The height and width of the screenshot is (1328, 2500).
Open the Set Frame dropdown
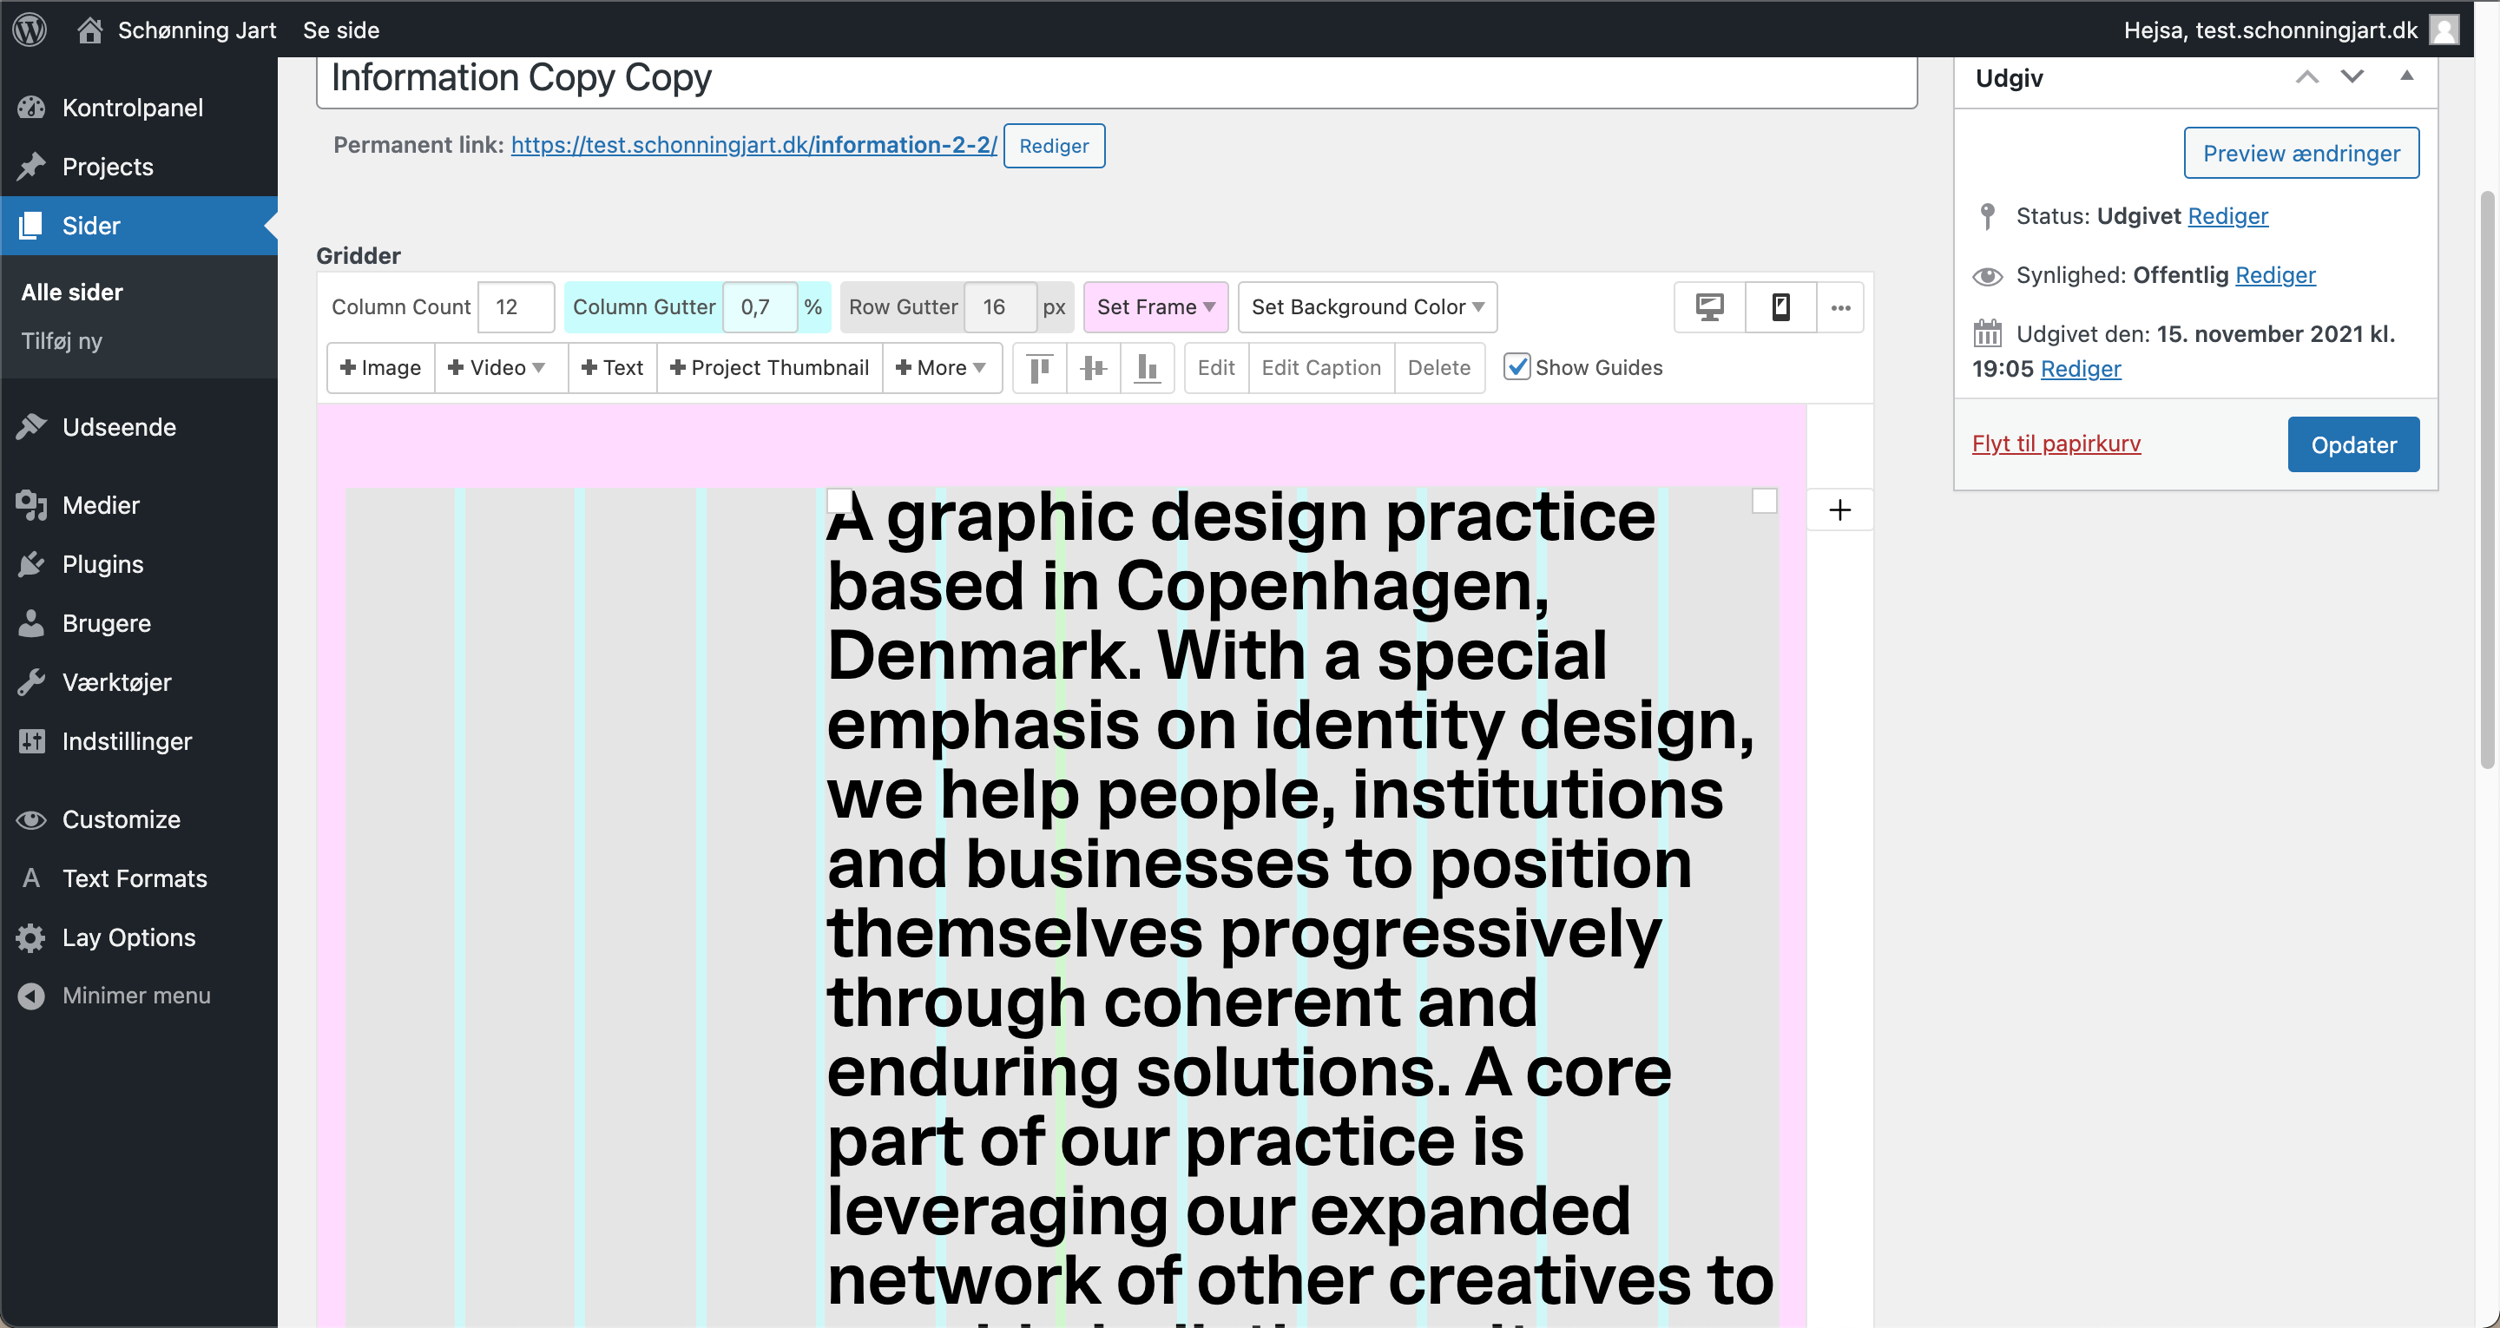1155,306
